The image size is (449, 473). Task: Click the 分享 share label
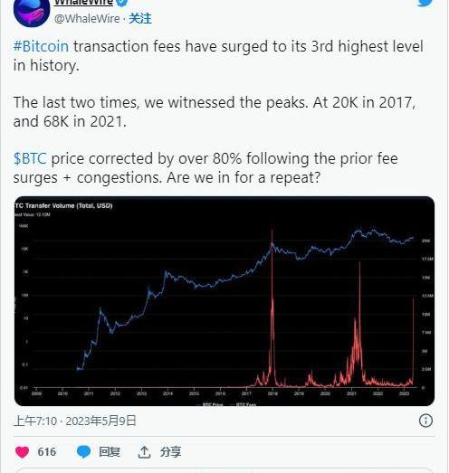coord(170,452)
